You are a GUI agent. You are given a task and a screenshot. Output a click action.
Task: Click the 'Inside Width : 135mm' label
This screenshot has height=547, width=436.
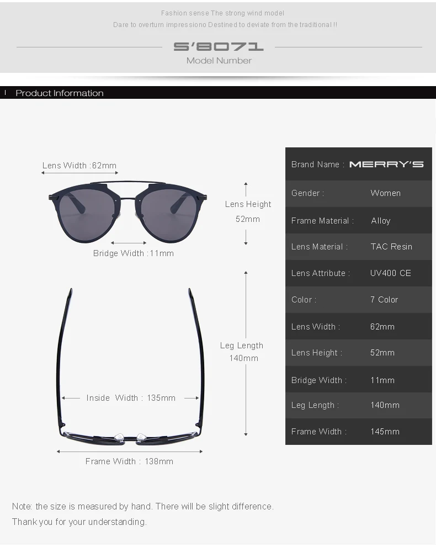131,398
